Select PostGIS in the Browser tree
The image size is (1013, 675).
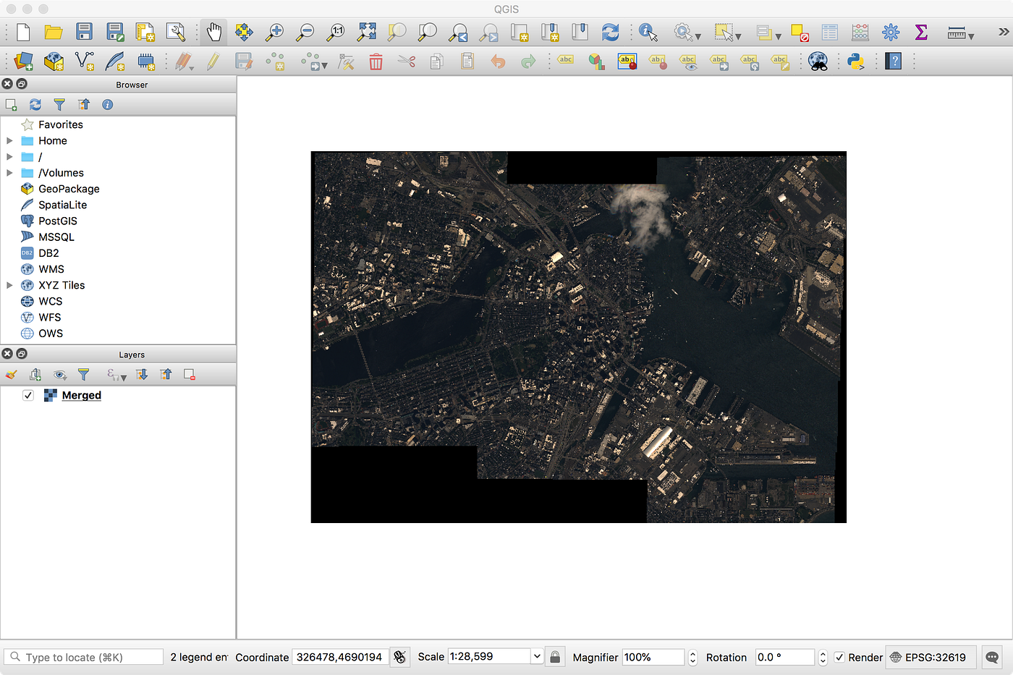click(57, 221)
